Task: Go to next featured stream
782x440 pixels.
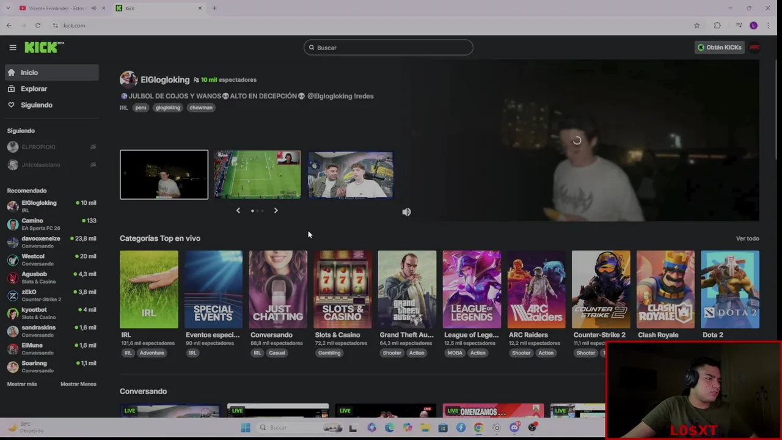Action: [276, 210]
